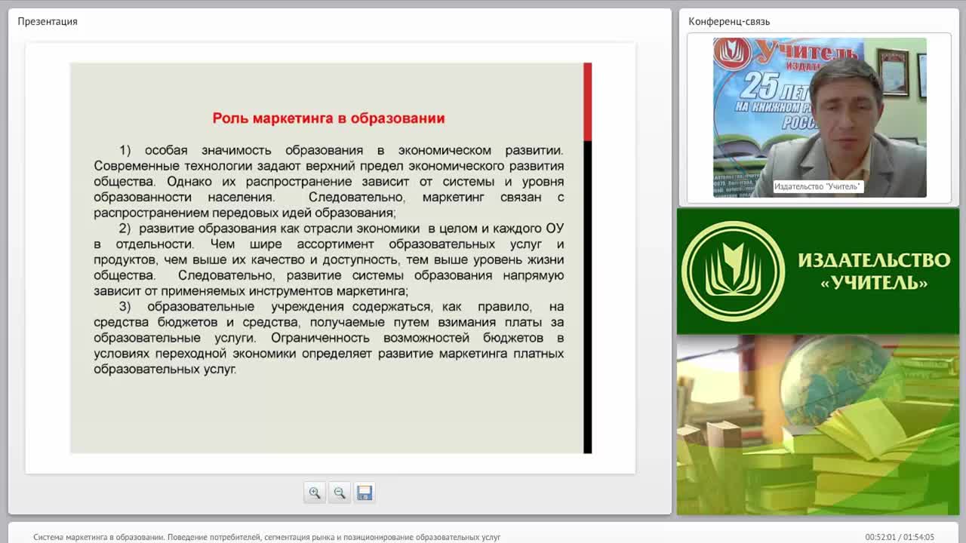Zoom in on the presentation slide
The width and height of the screenshot is (966, 543).
tap(315, 492)
